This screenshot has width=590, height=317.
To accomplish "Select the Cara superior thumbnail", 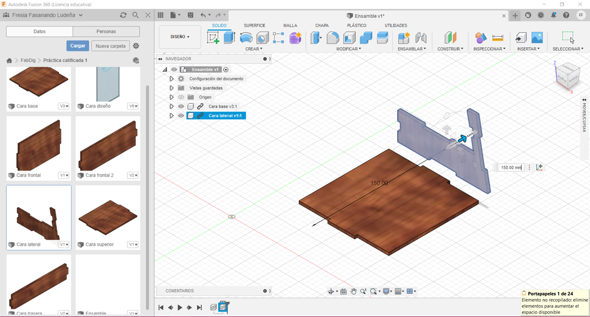I will tap(108, 217).
